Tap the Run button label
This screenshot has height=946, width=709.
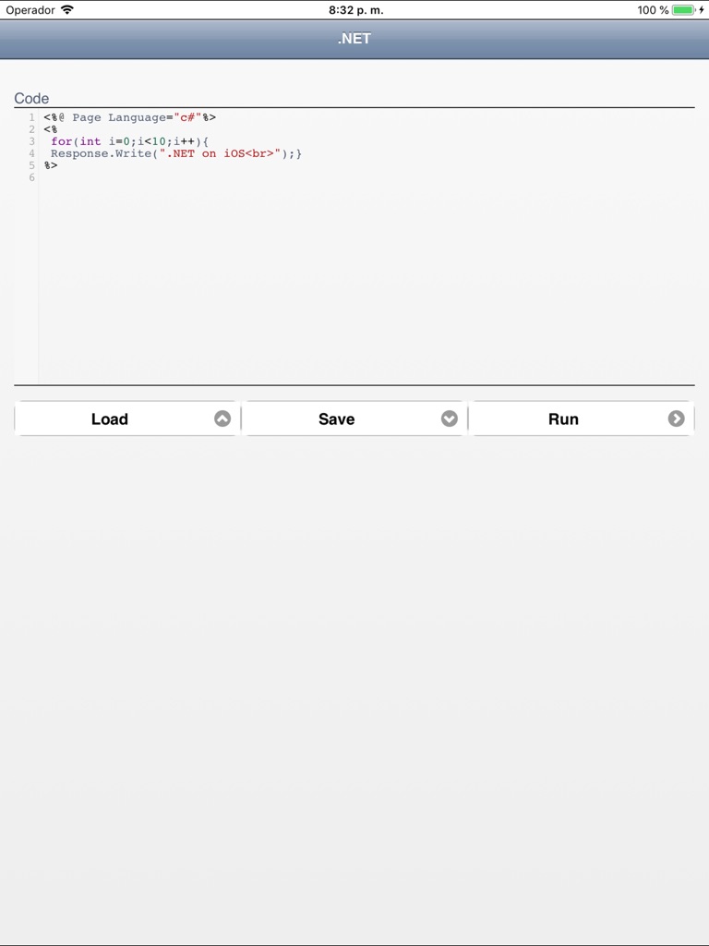[x=563, y=419]
